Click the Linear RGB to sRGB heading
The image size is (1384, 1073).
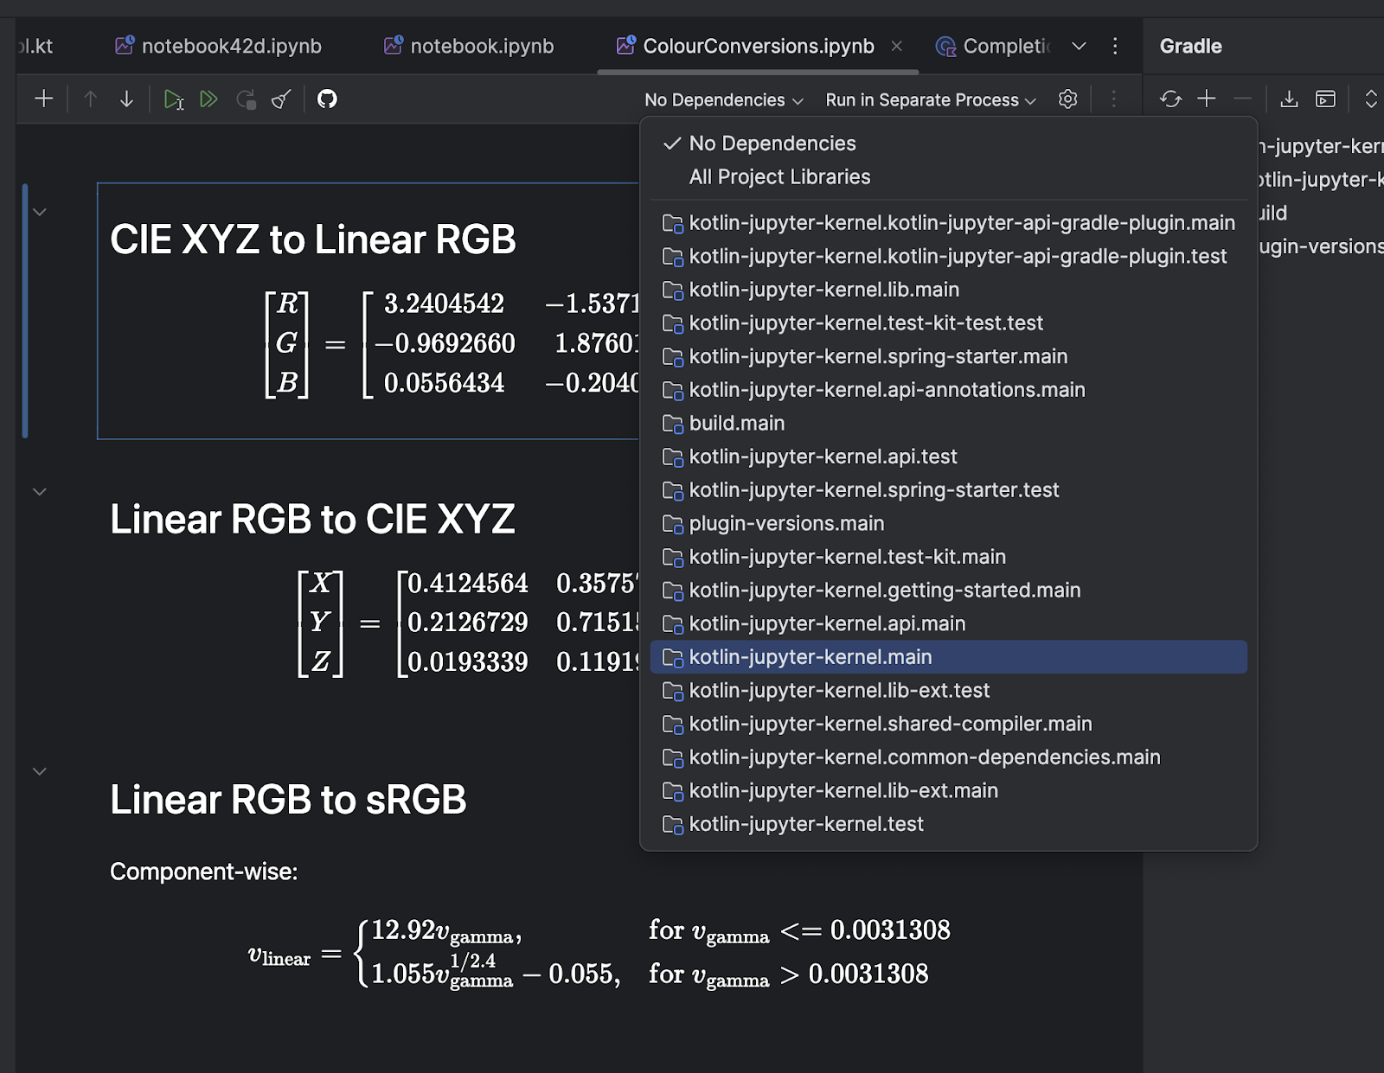click(x=288, y=800)
